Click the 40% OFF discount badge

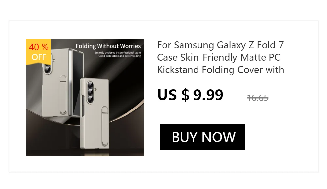point(39,52)
